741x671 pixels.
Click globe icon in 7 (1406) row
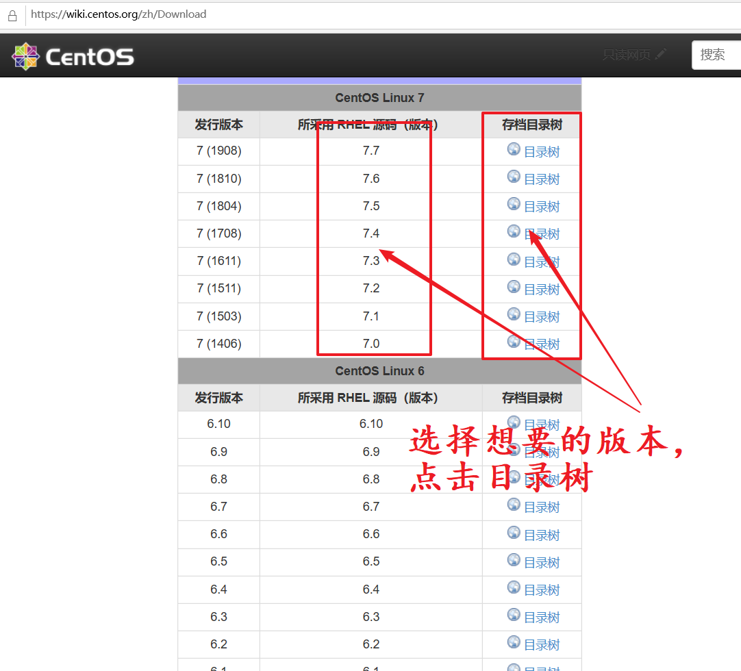coord(514,342)
